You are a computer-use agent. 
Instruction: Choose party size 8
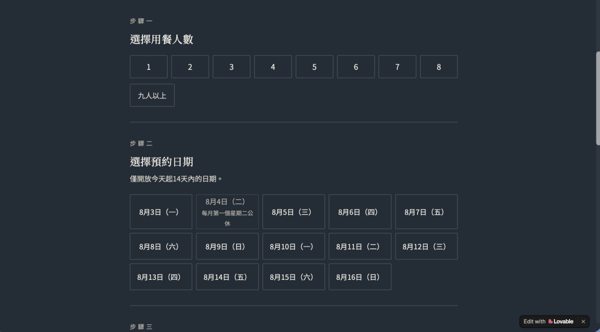point(438,67)
